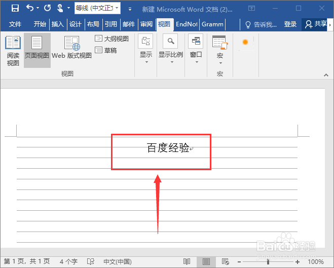Screen dimensions: 334x268
Task: Click page count 第1页，共1页
Action: pyautogui.click(x=27, y=261)
